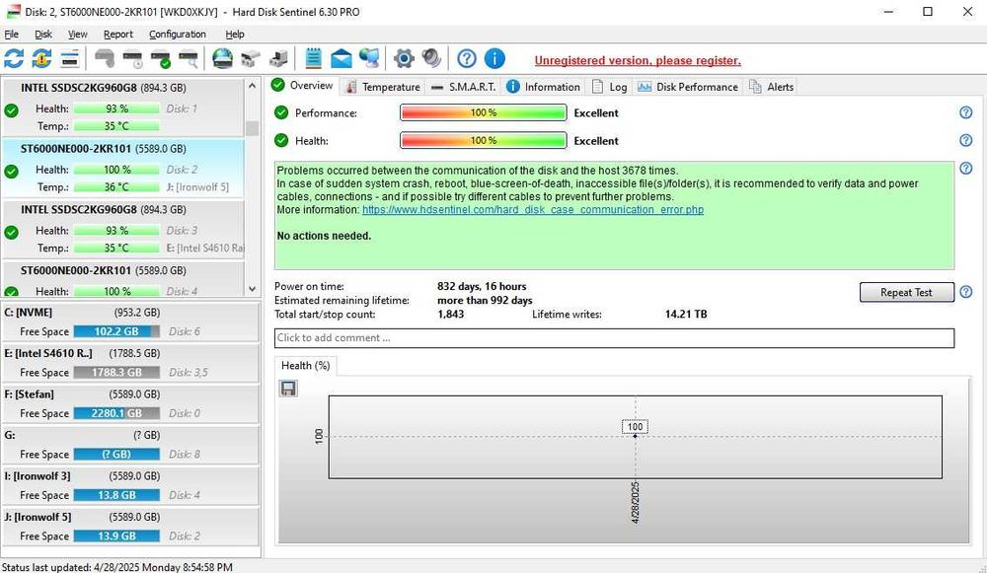This screenshot has width=987, height=573.
Task: Click the disk with clock icon
Action: (133, 58)
